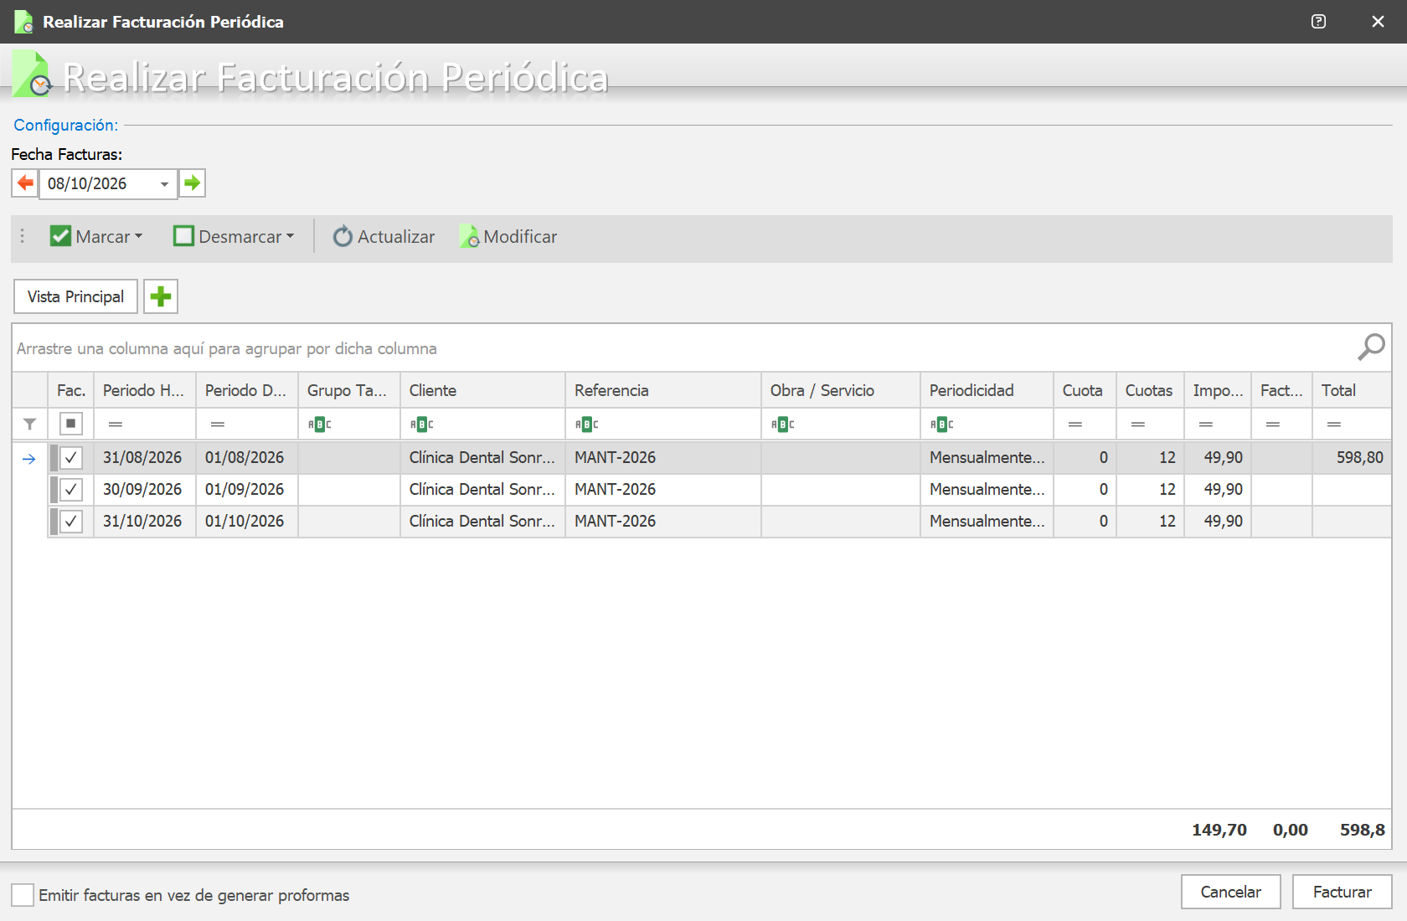Sort by the Cliente column header

point(482,390)
